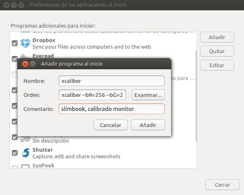Uncheck the Dropbox startup checkbox
Viewport: 244px width, 195px height.
[15, 43]
